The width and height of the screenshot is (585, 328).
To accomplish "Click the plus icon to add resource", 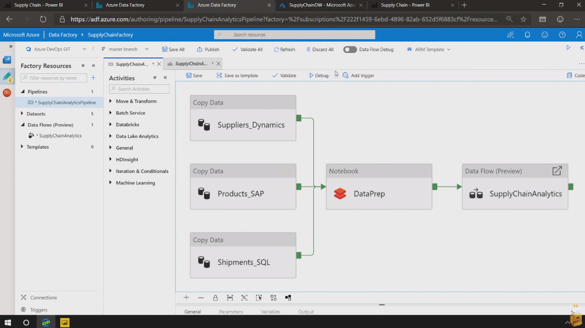I will [x=93, y=78].
